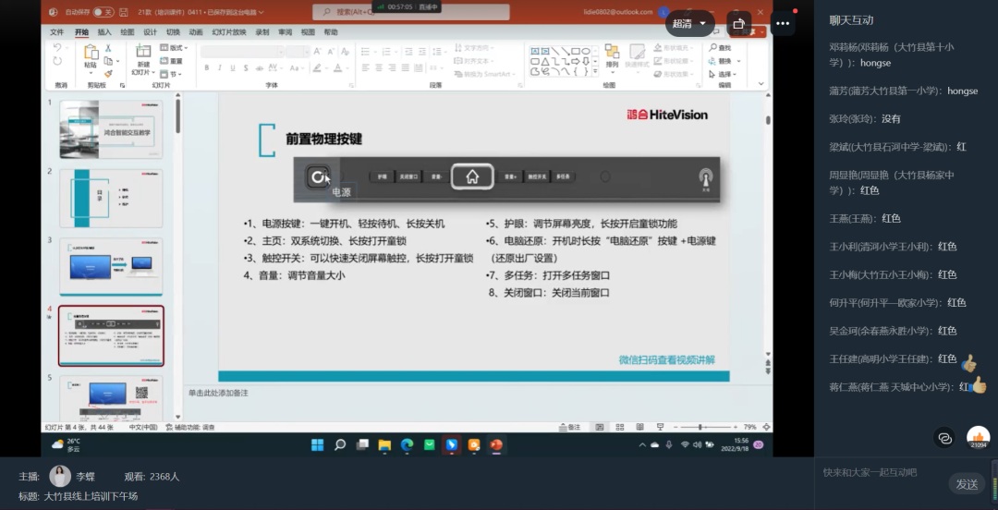Click the bullet list icon

tap(366, 51)
